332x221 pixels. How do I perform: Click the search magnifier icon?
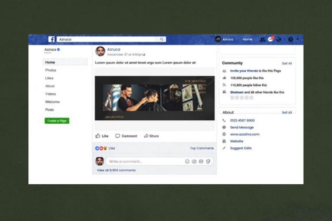pos(161,39)
